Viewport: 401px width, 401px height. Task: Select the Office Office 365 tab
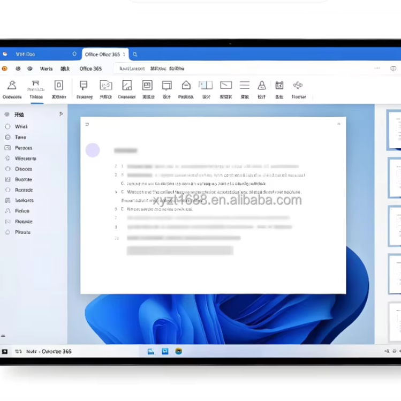[x=105, y=55]
